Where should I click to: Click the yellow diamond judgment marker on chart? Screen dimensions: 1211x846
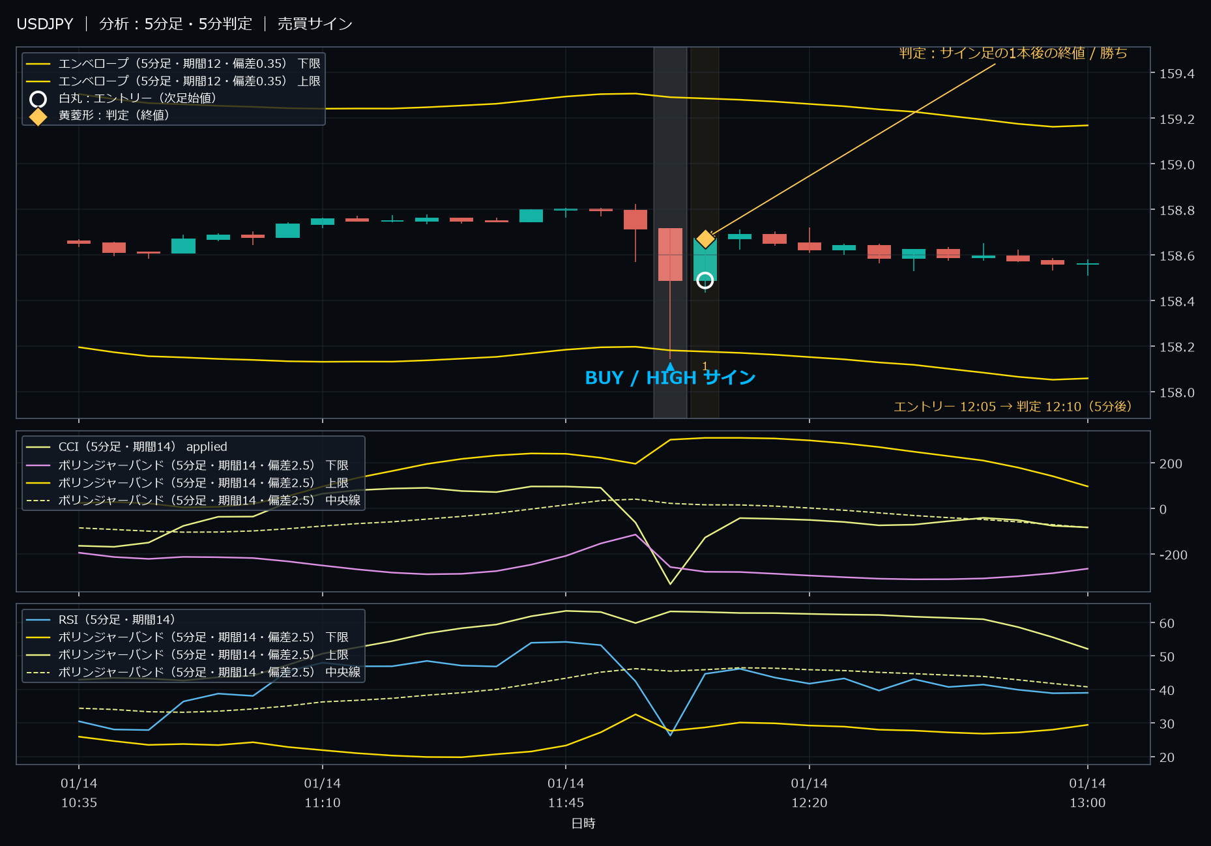coord(705,239)
